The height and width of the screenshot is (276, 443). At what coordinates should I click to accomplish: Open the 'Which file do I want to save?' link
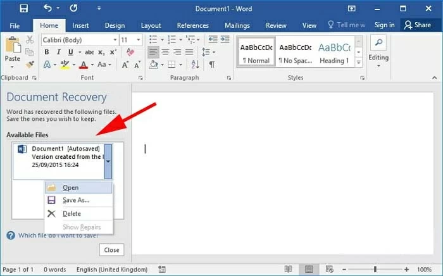click(x=57, y=235)
